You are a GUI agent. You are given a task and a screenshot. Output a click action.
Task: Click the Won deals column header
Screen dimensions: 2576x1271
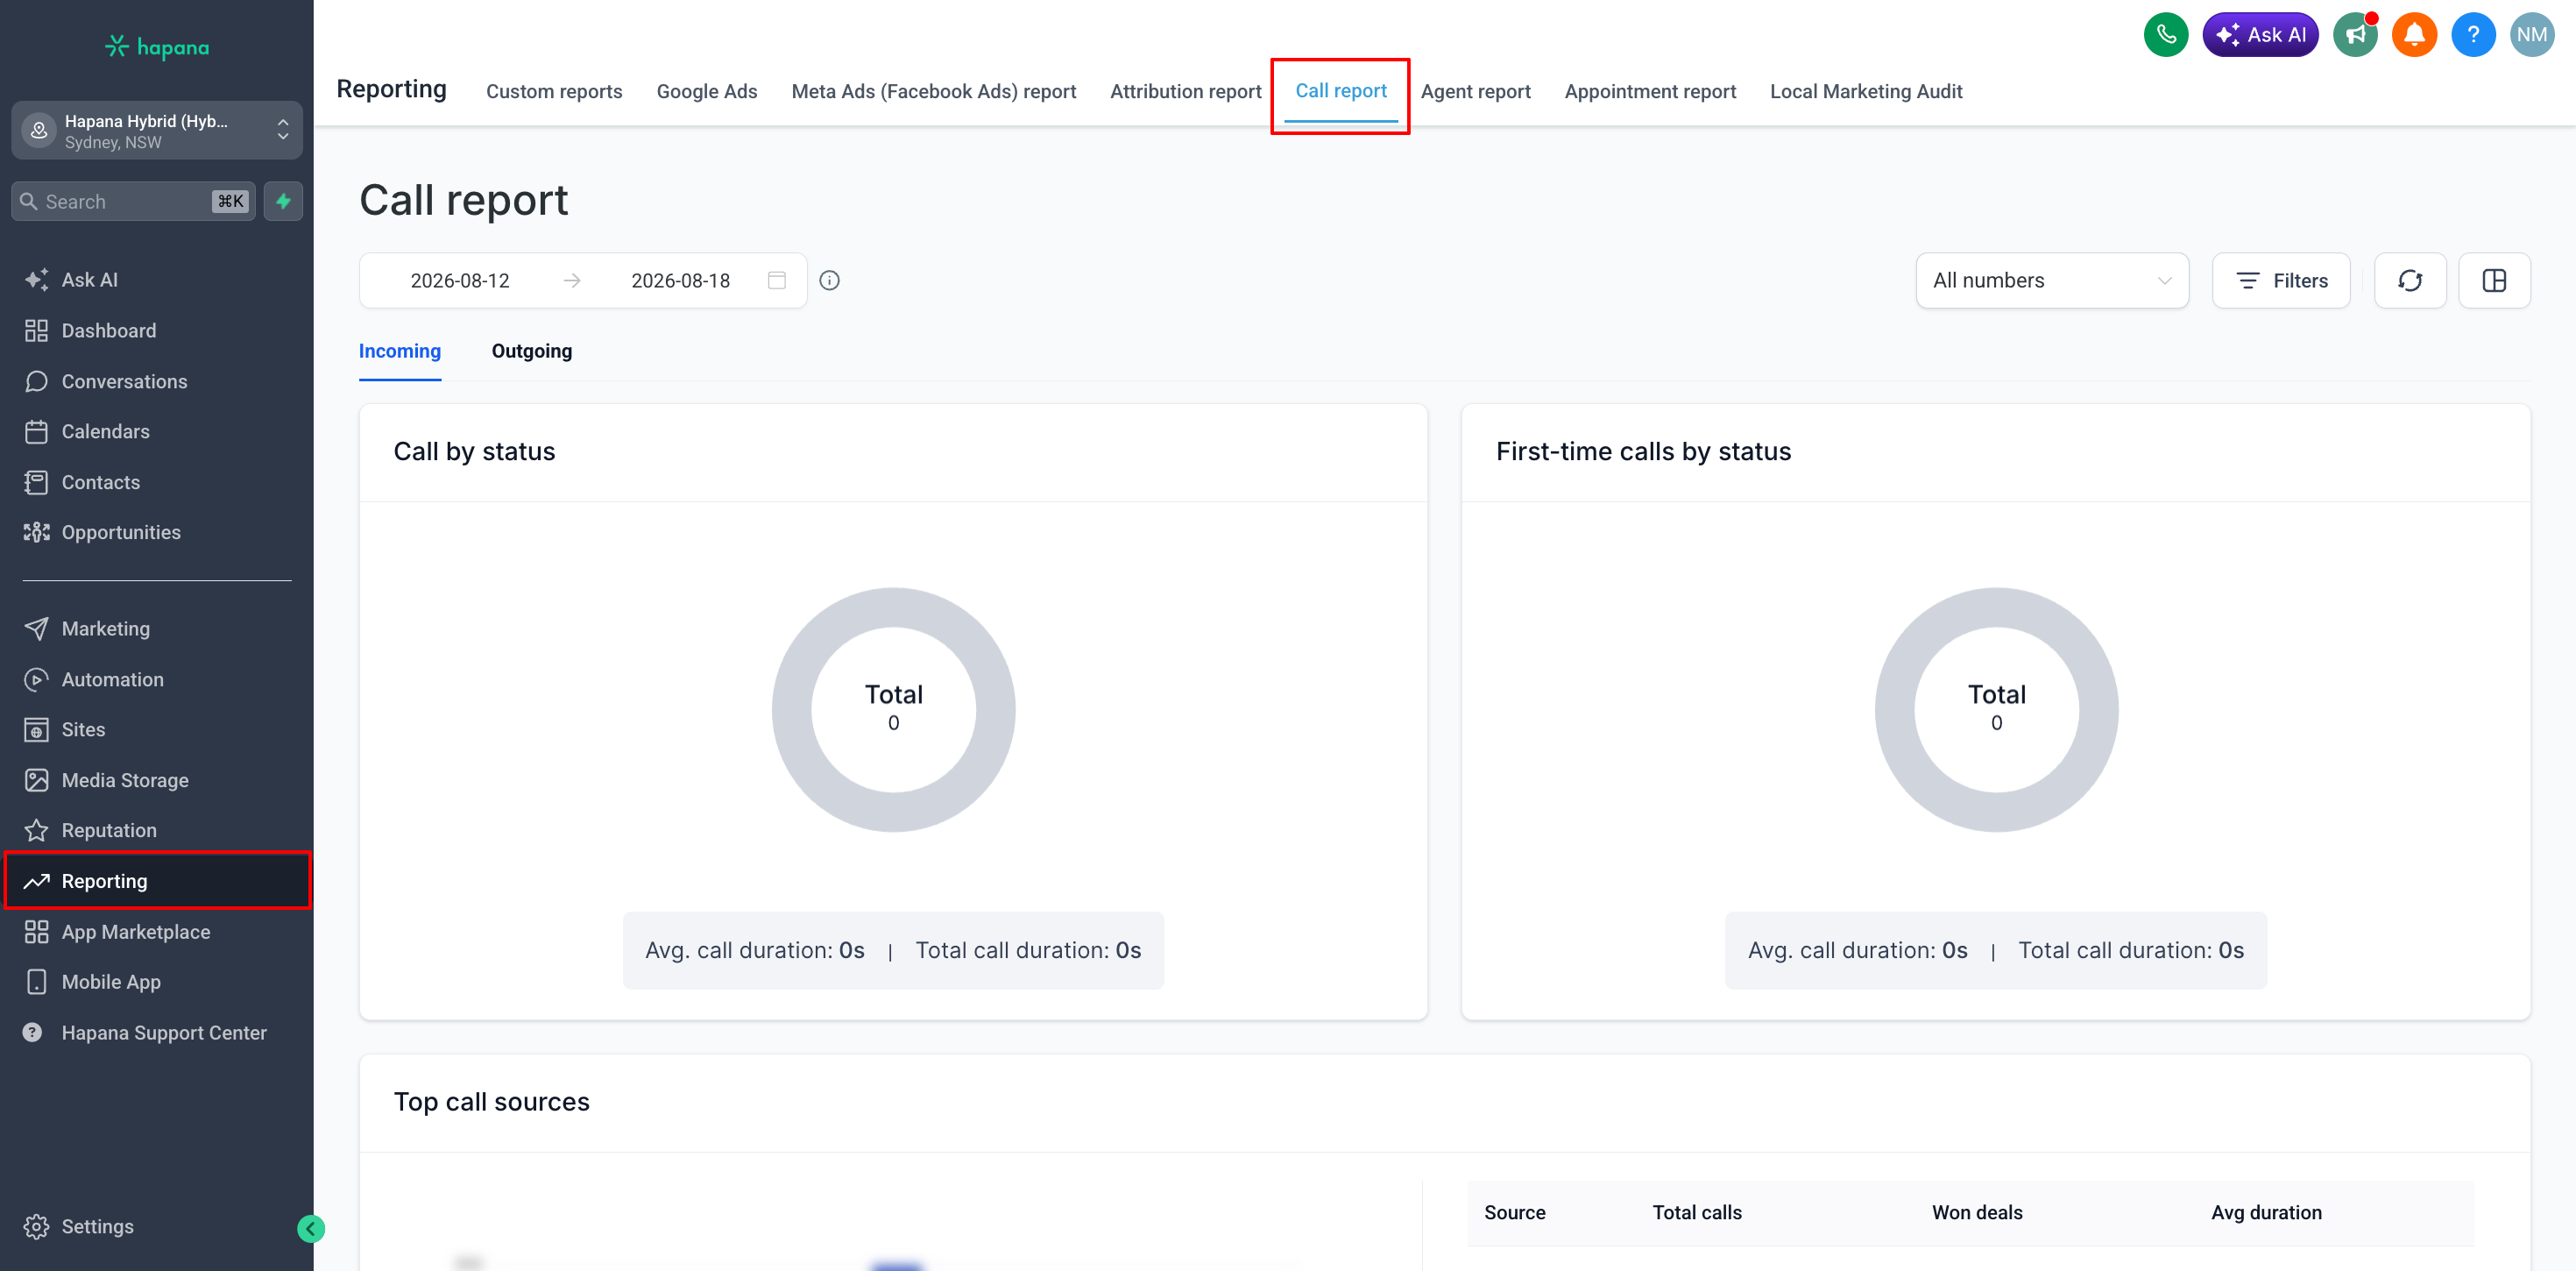1977,1213
